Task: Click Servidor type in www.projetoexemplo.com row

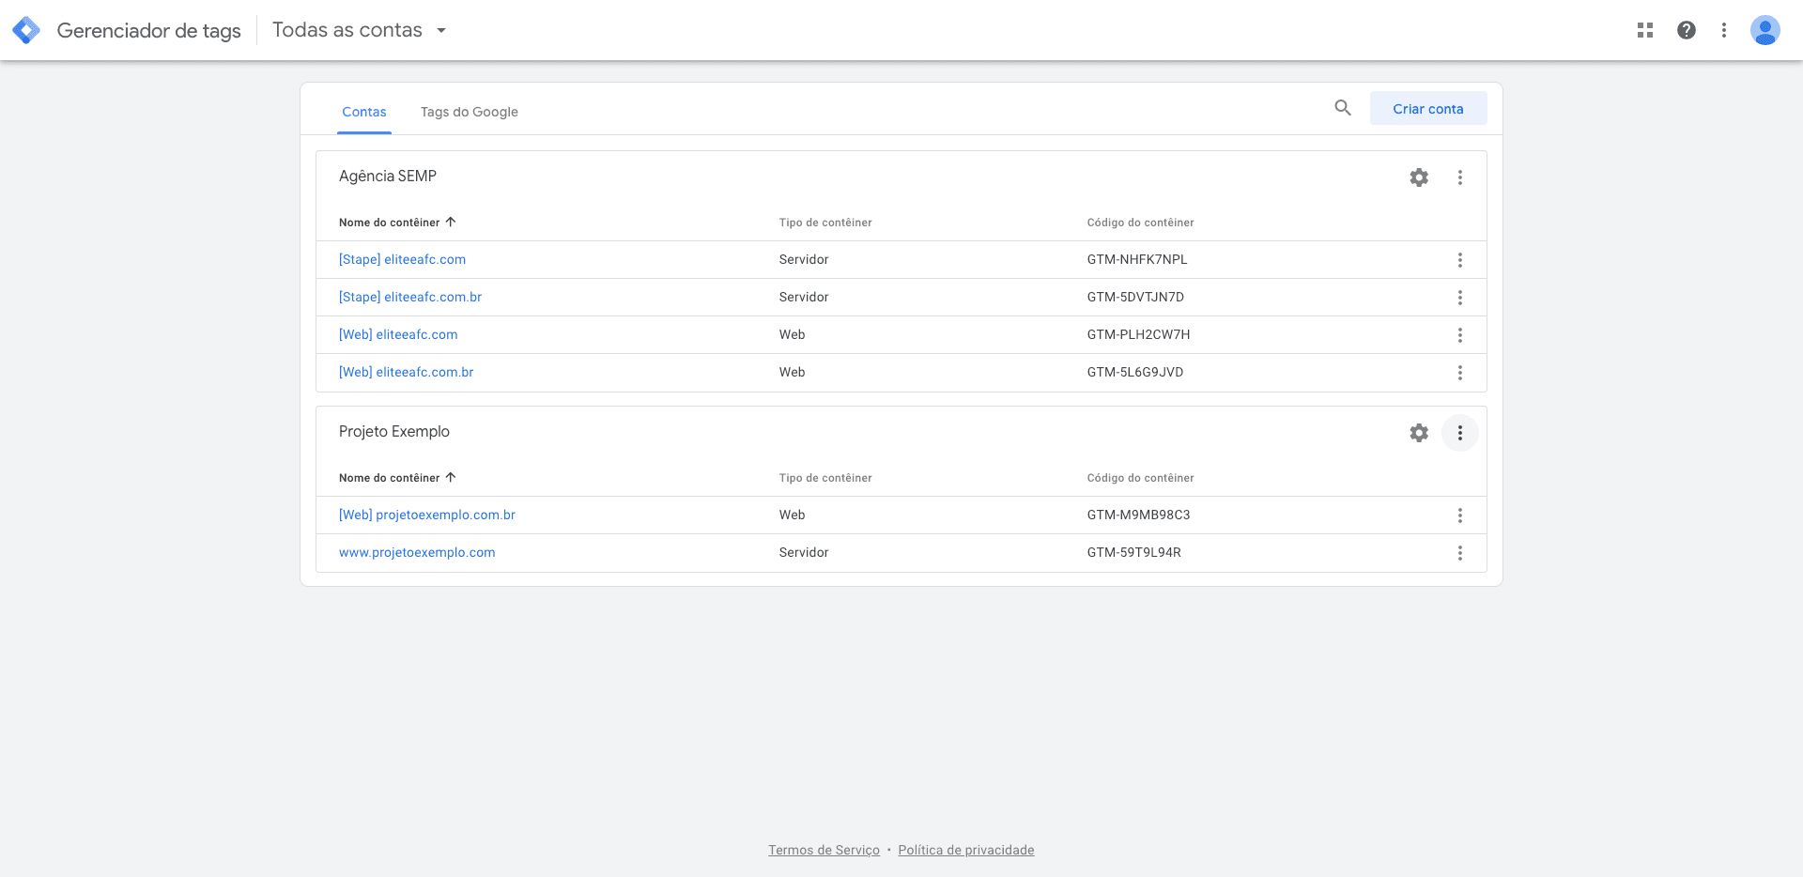Action: click(x=804, y=552)
